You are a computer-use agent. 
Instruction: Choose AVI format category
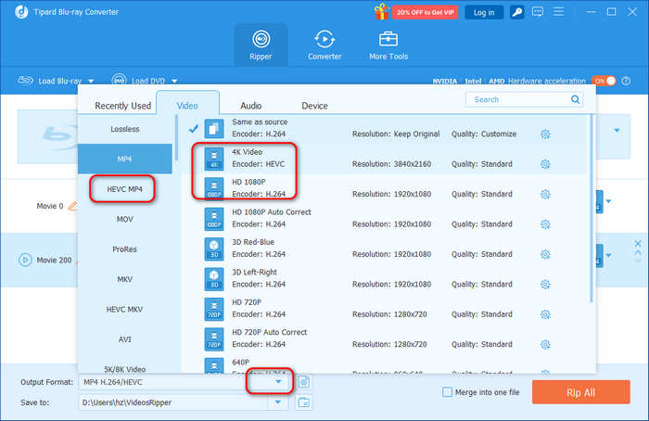point(125,339)
